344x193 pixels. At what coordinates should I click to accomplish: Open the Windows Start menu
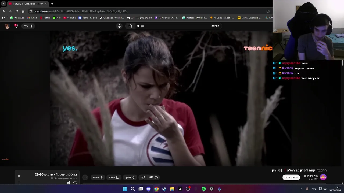(x=125, y=189)
